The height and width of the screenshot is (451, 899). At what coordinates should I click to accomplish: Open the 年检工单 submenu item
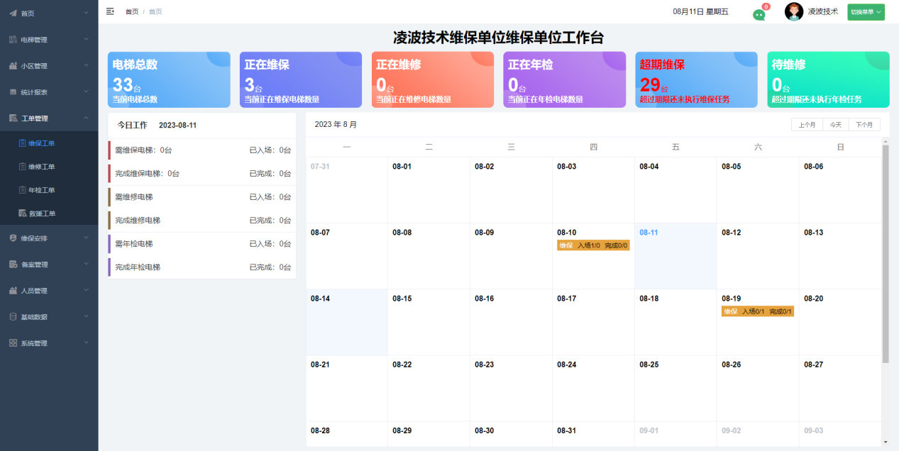[x=49, y=190]
